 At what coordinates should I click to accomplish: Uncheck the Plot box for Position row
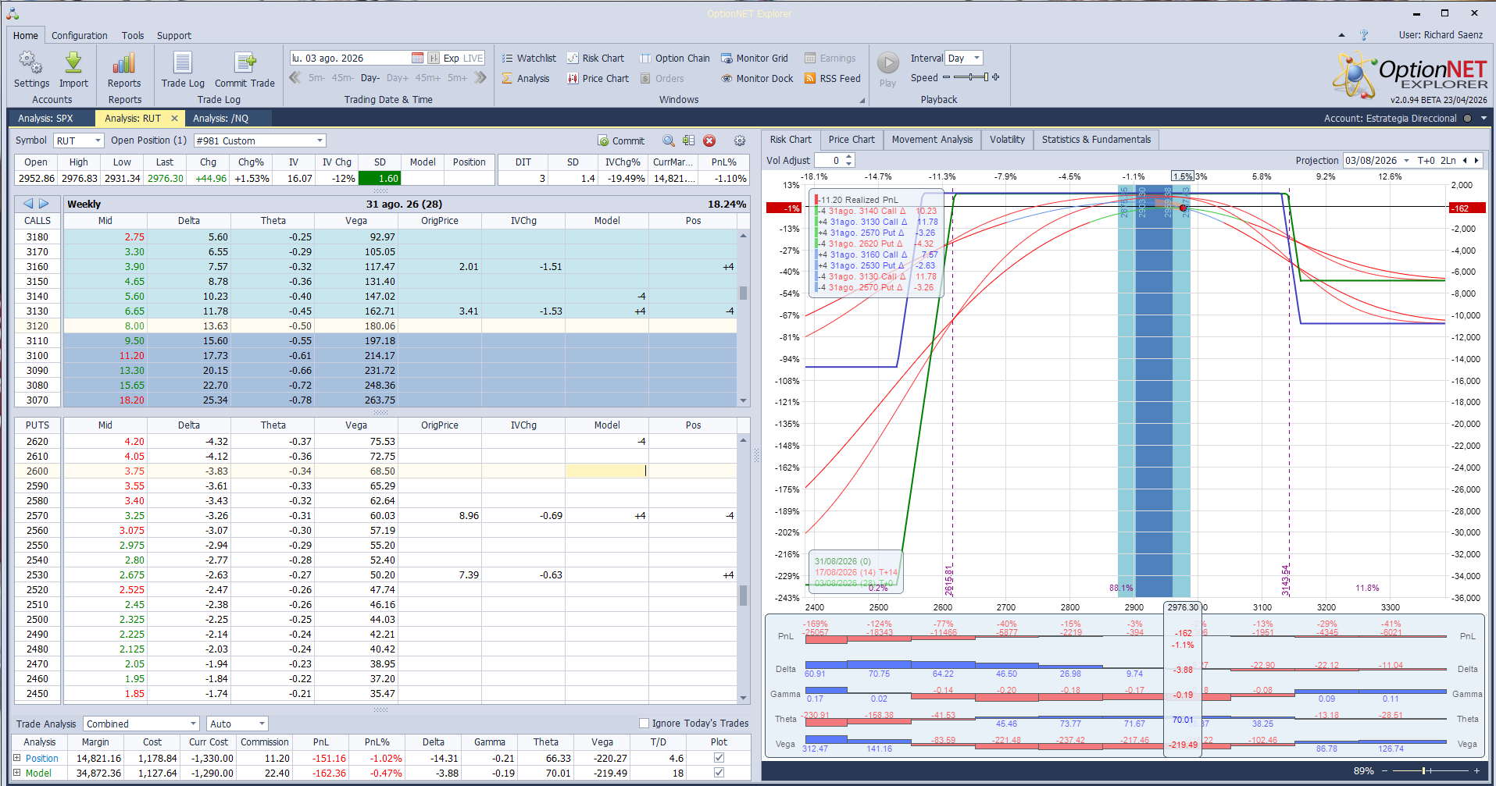(719, 758)
